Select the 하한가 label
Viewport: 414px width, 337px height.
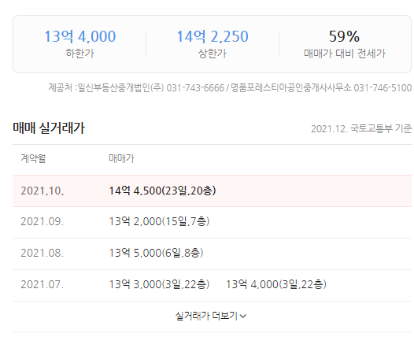pyautogui.click(x=80, y=54)
